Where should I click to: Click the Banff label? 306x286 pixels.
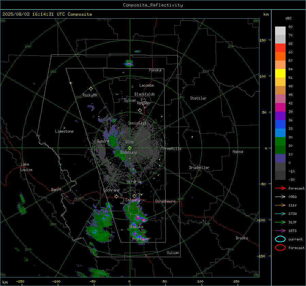pos(56,189)
